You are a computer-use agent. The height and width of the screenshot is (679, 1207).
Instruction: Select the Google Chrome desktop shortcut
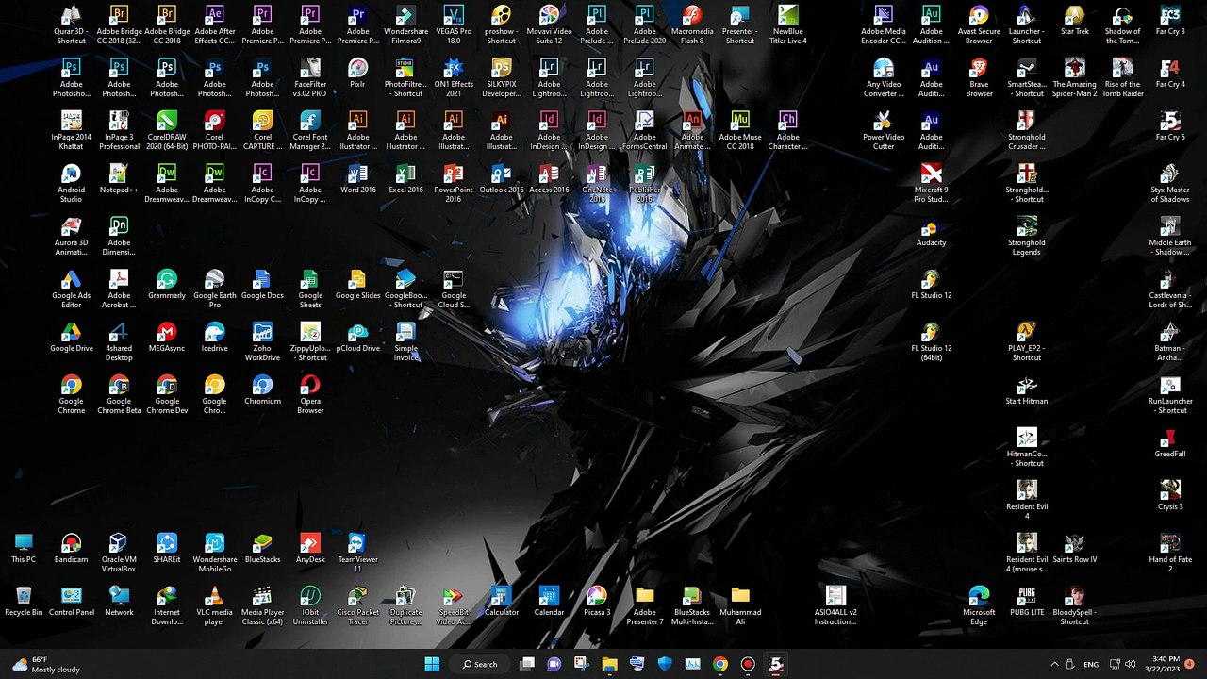(x=72, y=394)
